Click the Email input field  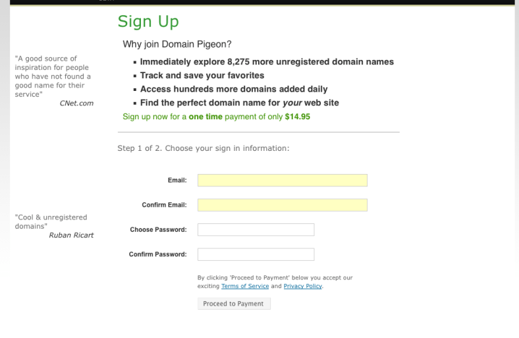[x=282, y=181]
